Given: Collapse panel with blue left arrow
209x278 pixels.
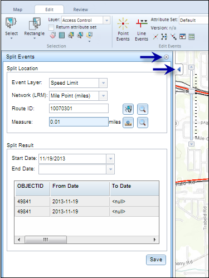Looking at the screenshot, I should tap(179, 70).
